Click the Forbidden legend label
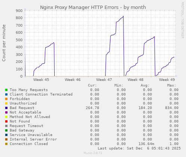Image resolution: width=186 pixels, height=157 pixels. click(x=20, y=99)
